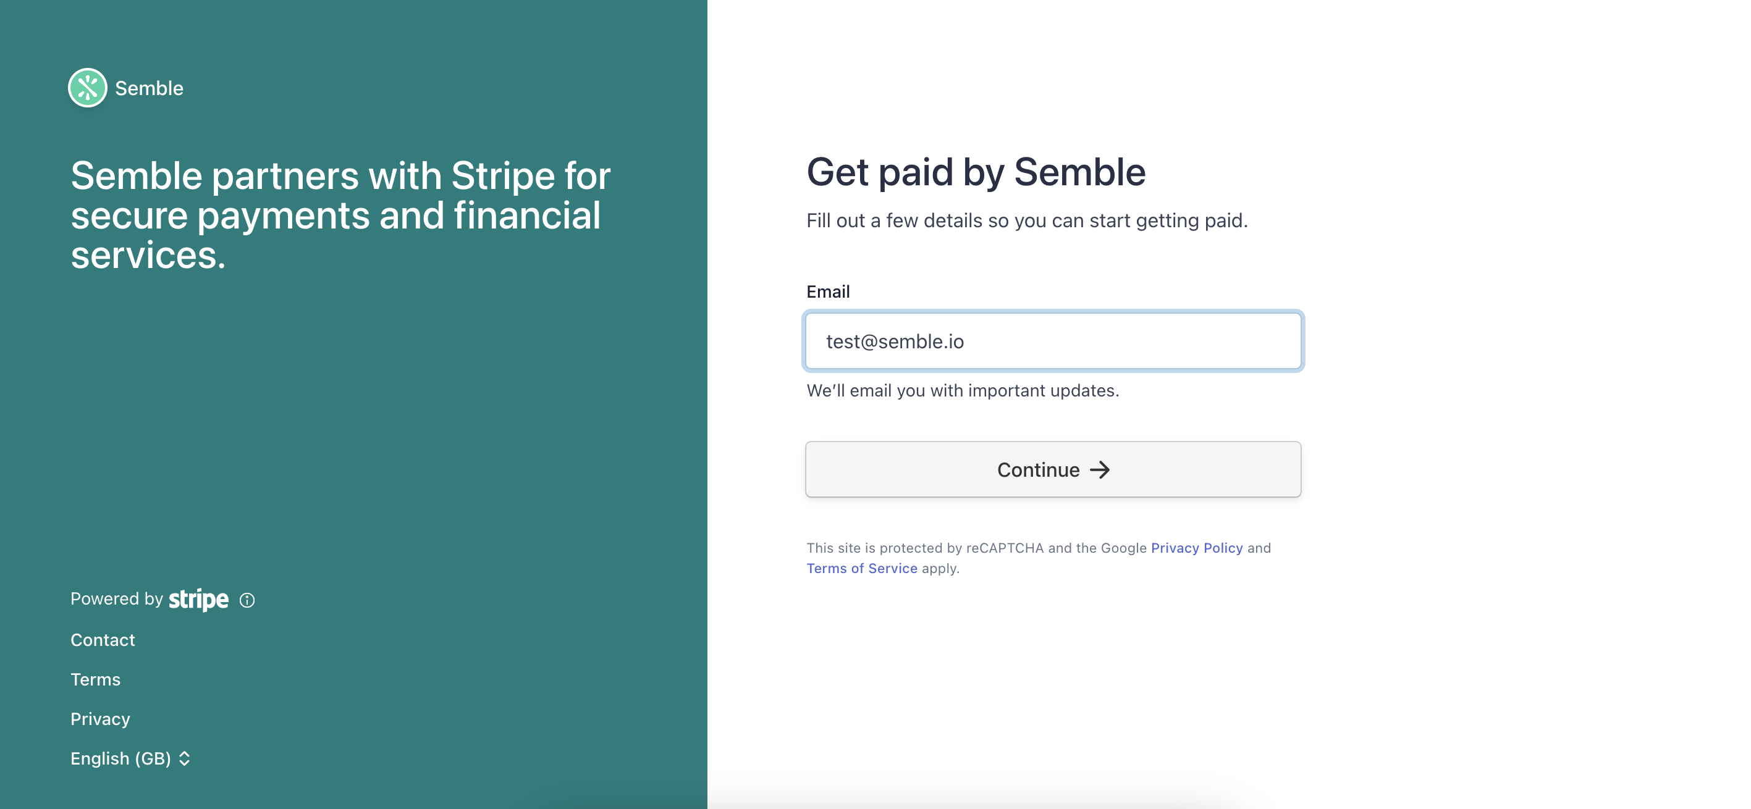This screenshot has height=809, width=1751.
Task: Click the Email input field
Action: coord(1053,341)
